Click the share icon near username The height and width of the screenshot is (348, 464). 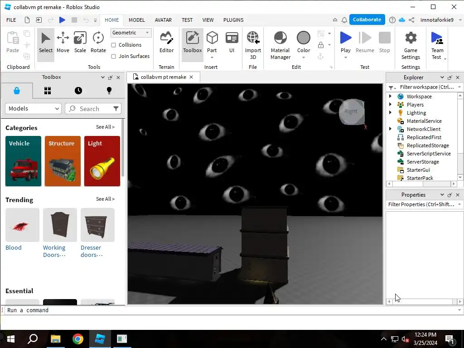click(x=411, y=20)
